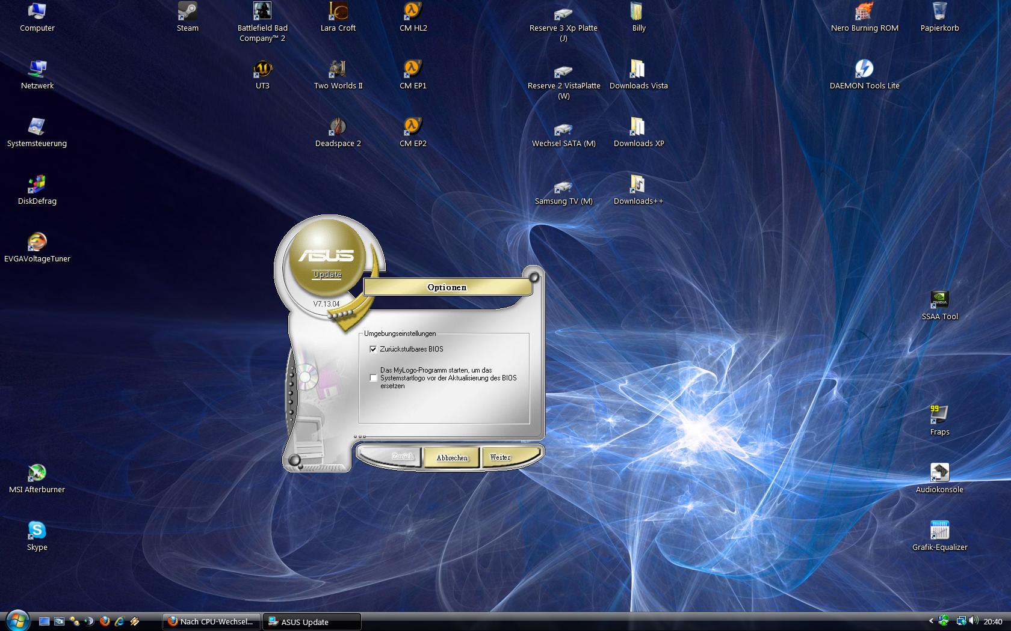
Task: Select the Wechsel SATA (M) drive
Action: point(563,133)
